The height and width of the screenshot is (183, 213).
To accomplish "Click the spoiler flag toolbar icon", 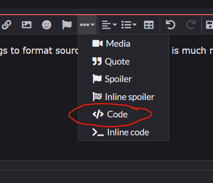I will pyautogui.click(x=67, y=25).
